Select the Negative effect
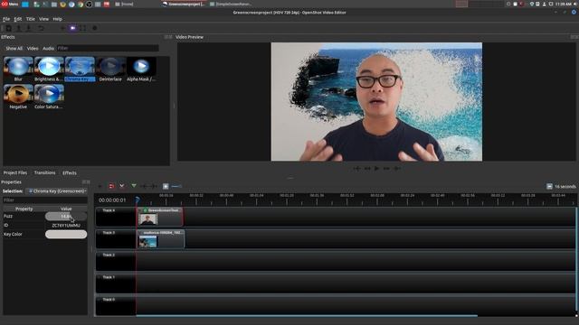 click(18, 97)
